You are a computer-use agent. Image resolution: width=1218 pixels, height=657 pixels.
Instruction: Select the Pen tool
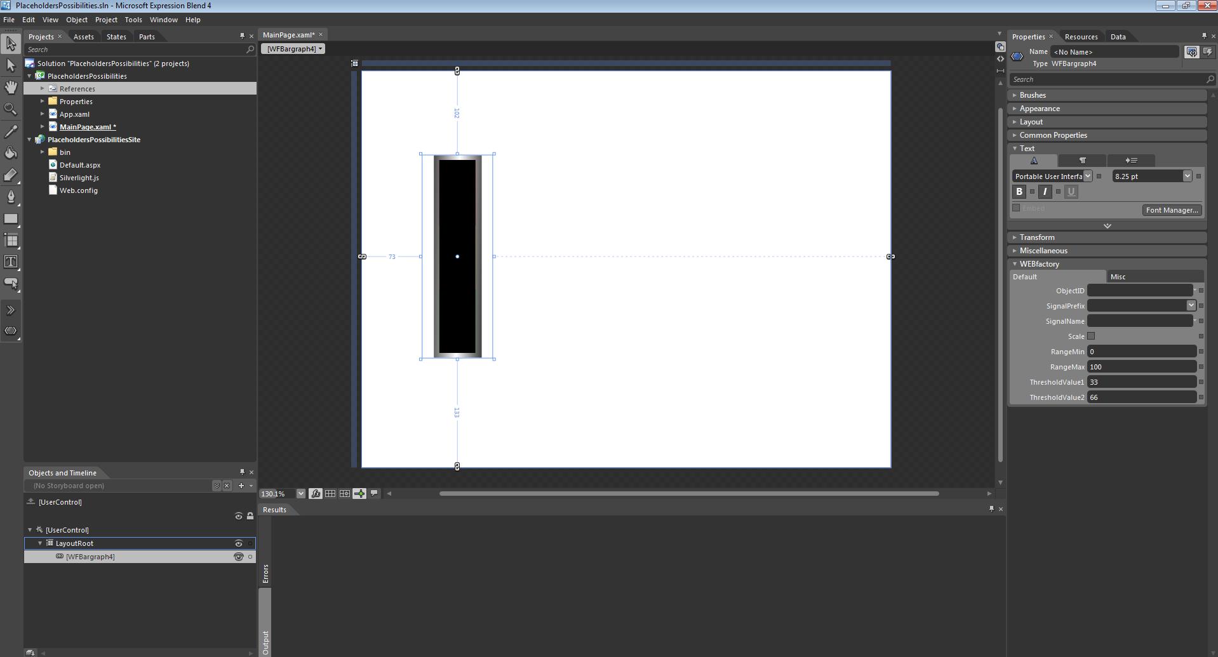click(11, 197)
